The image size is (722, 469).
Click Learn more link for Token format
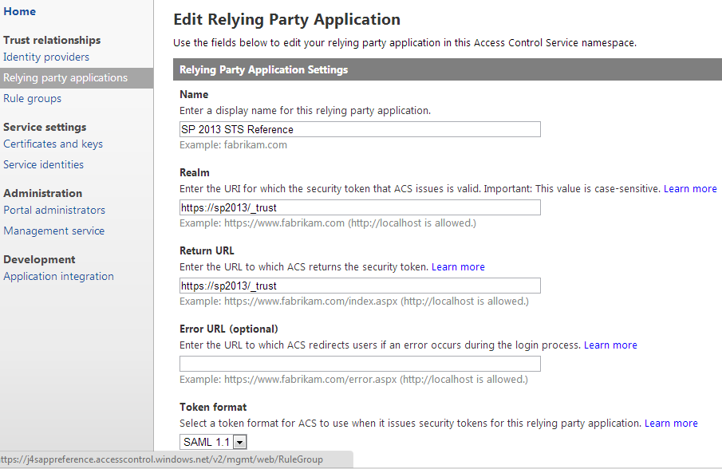coord(671,424)
